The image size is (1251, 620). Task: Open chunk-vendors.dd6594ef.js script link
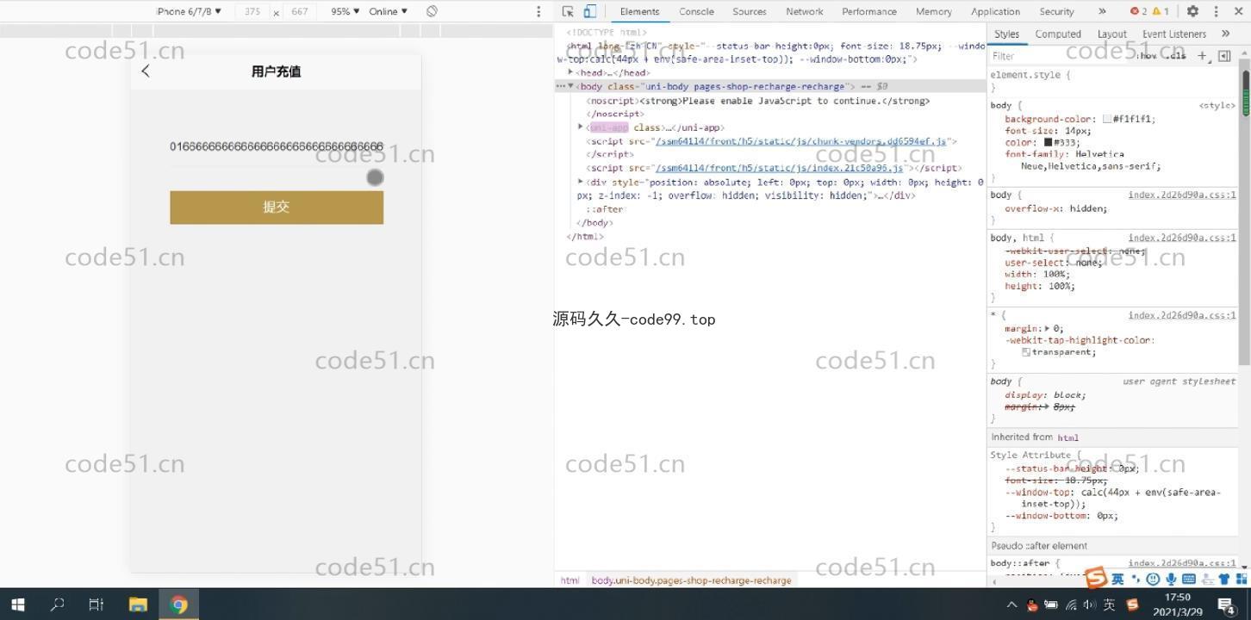[x=801, y=141]
